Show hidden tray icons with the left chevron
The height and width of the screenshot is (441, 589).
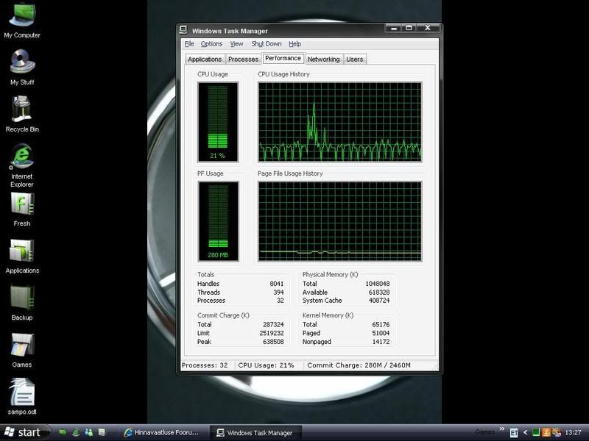[x=526, y=432]
